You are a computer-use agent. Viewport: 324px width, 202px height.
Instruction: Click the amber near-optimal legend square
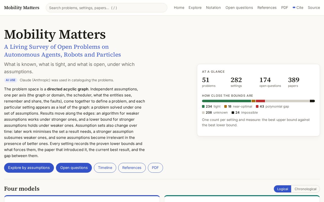(x=226, y=107)
